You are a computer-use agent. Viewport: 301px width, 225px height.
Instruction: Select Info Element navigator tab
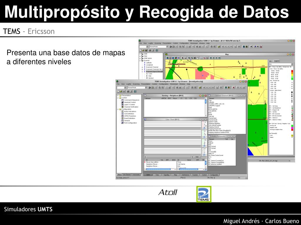[127, 175]
